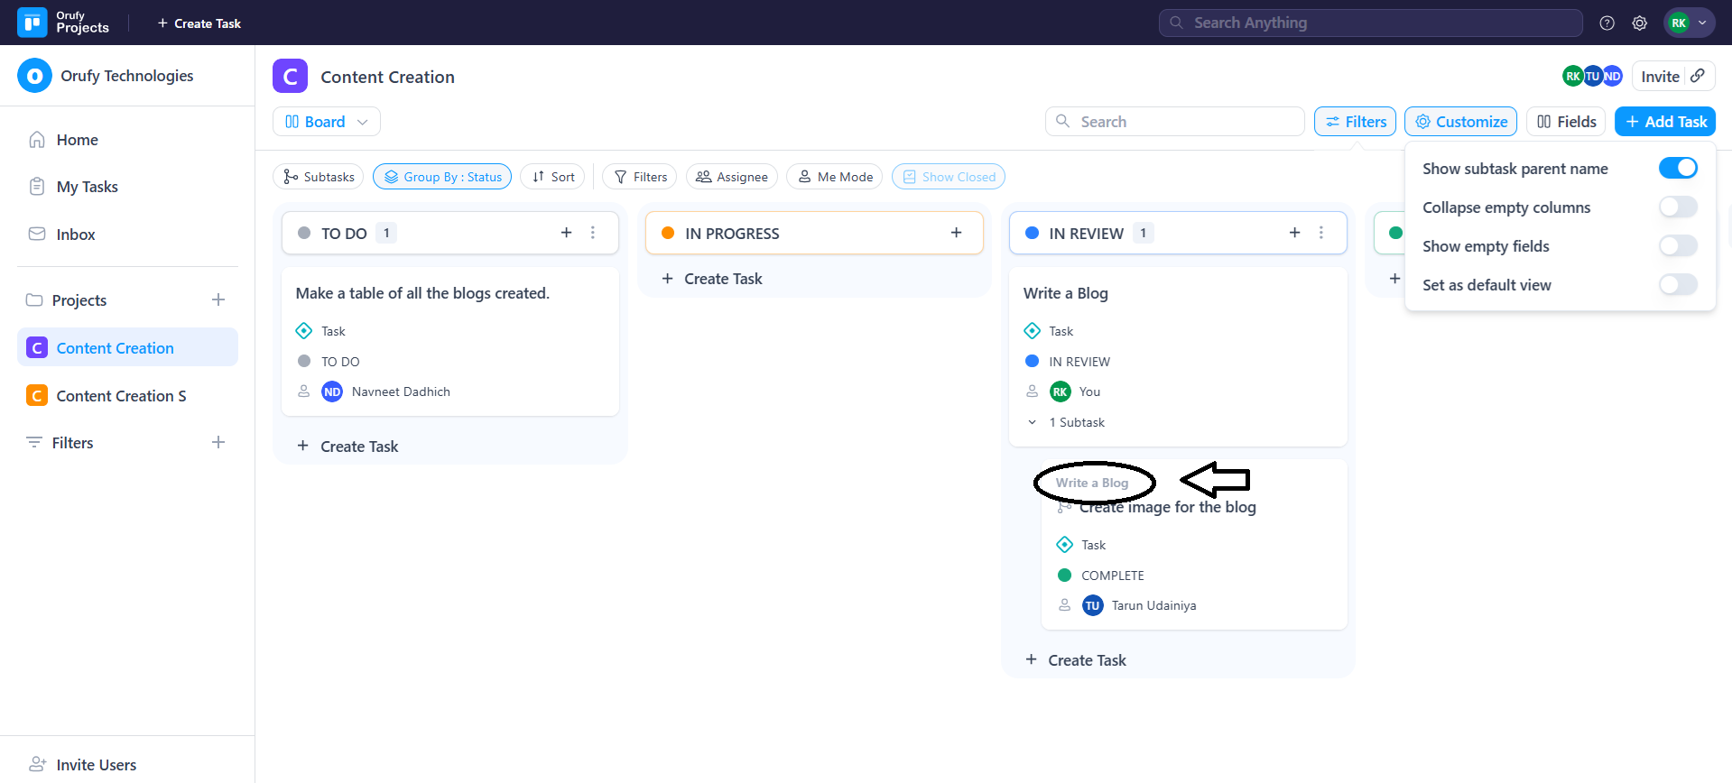Open the help question mark icon
This screenshot has width=1732, height=783.
click(x=1607, y=23)
